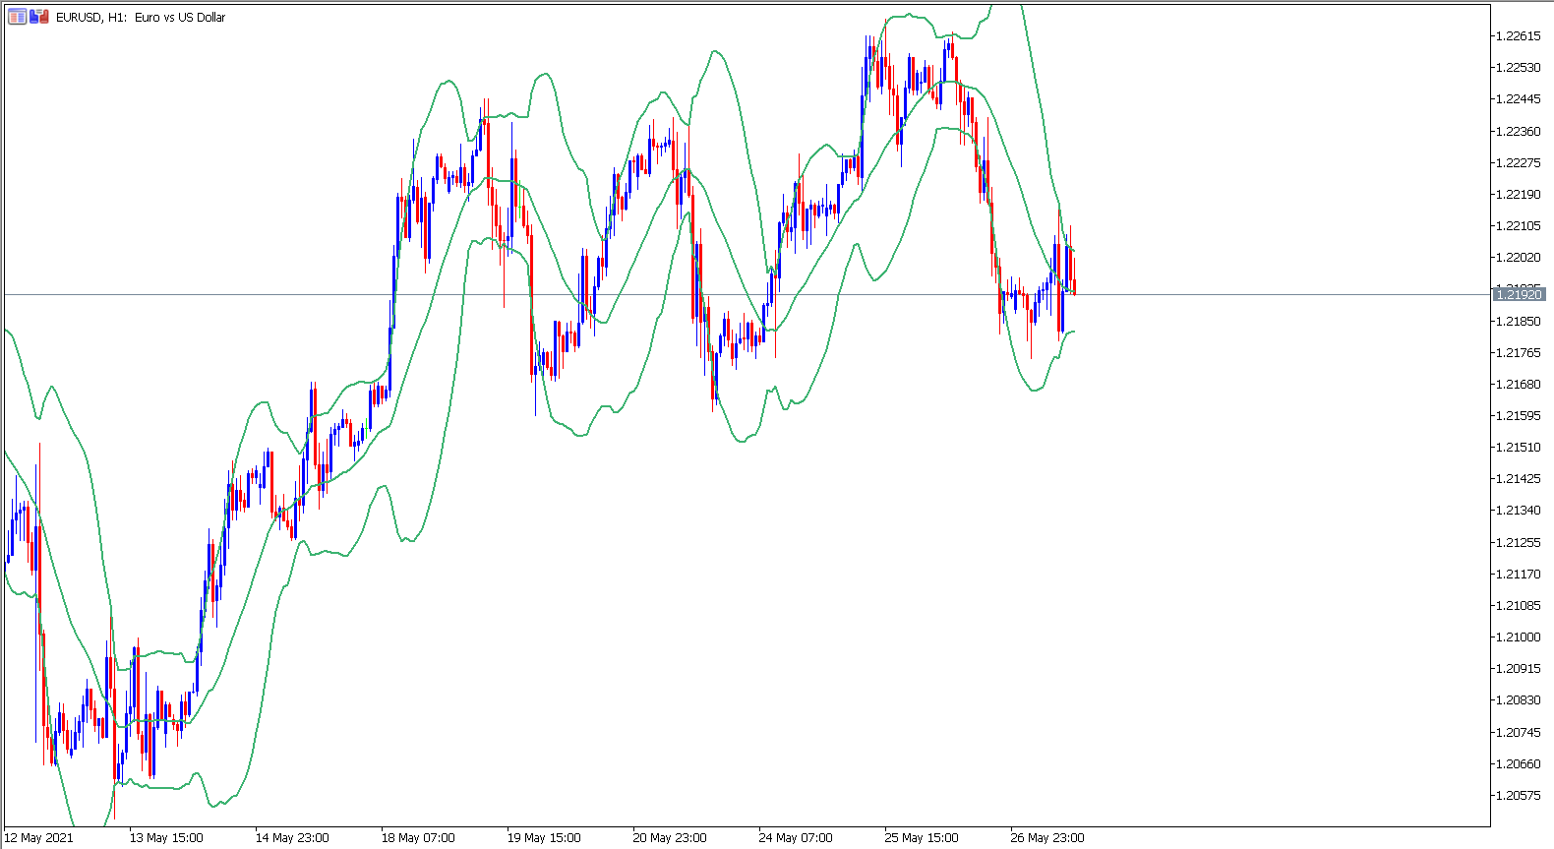
Task: Click the 13 May 15:00 time label
Action: [166, 838]
